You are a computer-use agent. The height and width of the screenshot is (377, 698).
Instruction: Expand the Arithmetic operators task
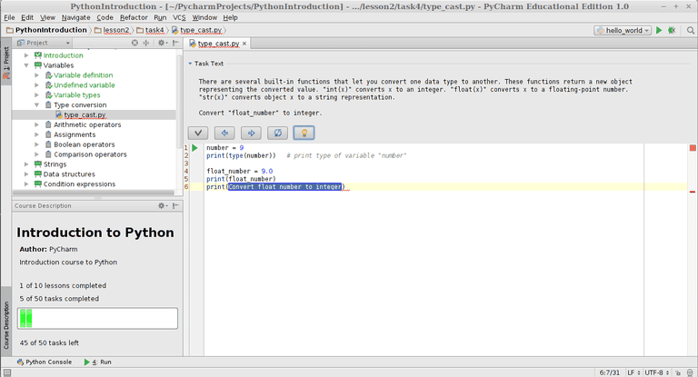coord(37,124)
